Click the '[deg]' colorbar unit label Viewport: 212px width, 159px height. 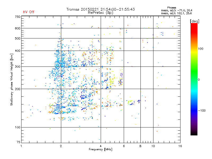195,21
